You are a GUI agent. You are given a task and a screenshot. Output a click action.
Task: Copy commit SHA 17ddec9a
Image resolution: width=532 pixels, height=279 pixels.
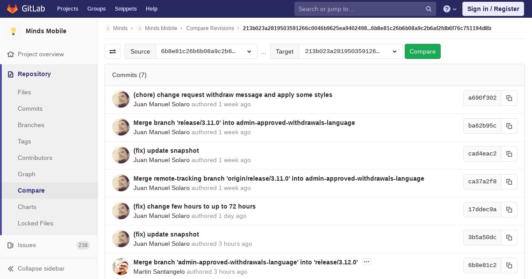[509, 209]
